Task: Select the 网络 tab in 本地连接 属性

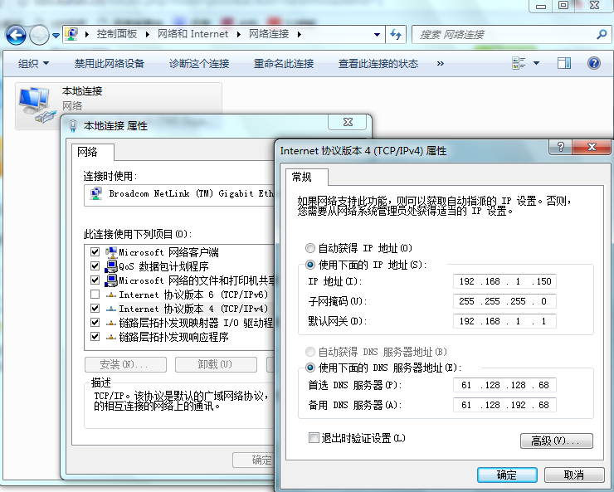Action: [93, 152]
